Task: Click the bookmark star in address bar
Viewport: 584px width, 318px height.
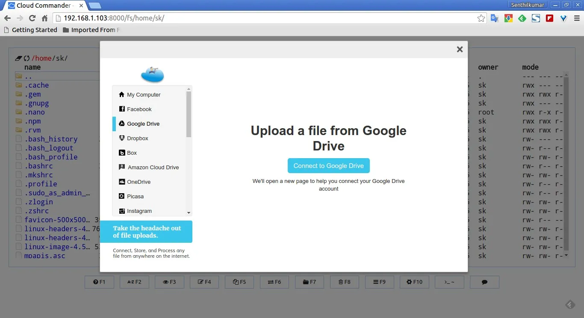Action: tap(481, 18)
